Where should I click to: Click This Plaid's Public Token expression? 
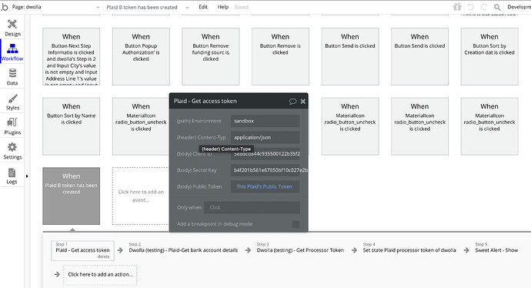[265, 186]
